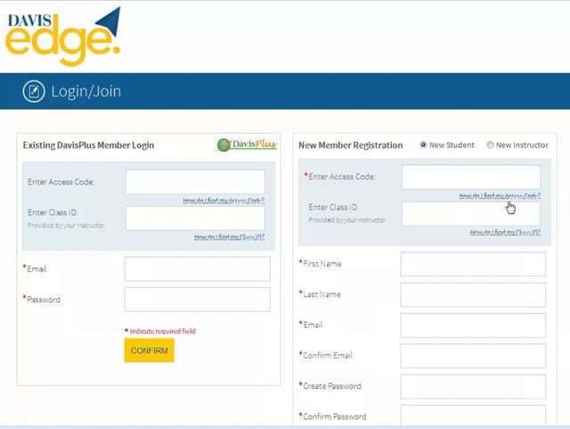Select the New Instructor radio button
Image resolution: width=570 pixels, height=429 pixels.
490,145
